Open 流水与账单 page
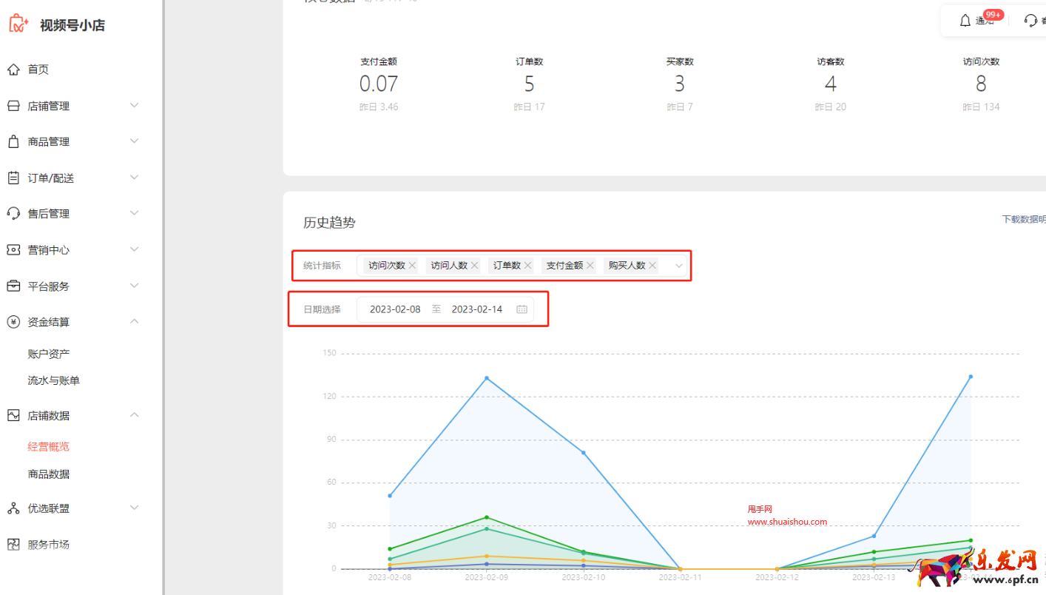 [54, 380]
